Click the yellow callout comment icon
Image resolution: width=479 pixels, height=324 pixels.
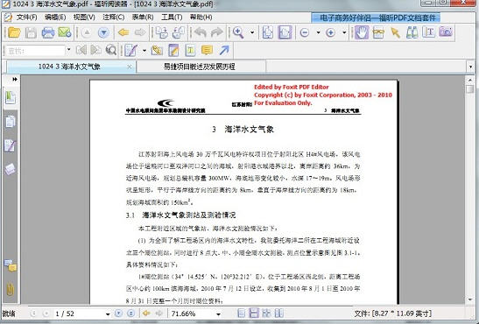(x=207, y=50)
